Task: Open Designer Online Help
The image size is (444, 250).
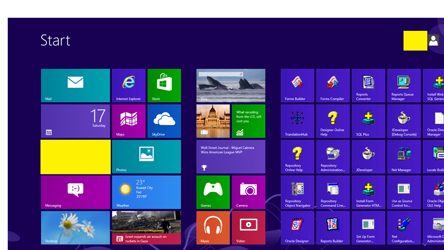Action: pos(333,121)
